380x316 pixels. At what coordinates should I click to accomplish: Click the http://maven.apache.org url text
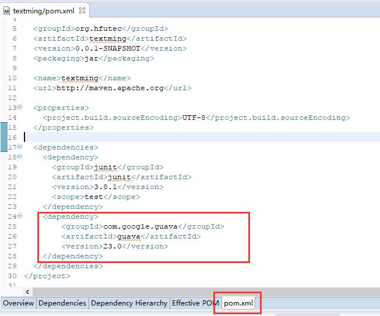pyautogui.click(x=110, y=88)
